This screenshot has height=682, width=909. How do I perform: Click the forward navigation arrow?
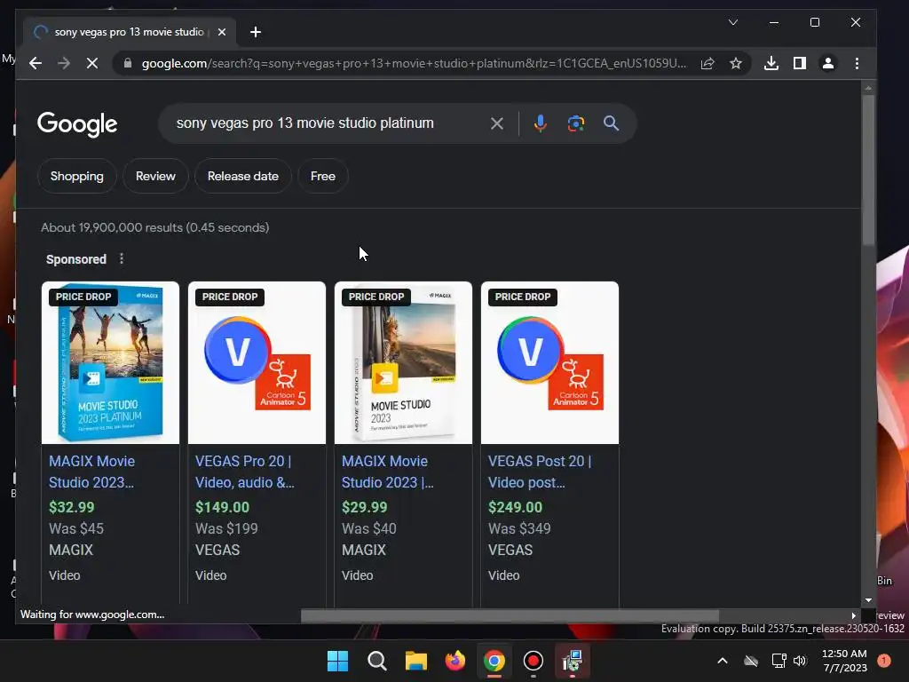click(64, 63)
